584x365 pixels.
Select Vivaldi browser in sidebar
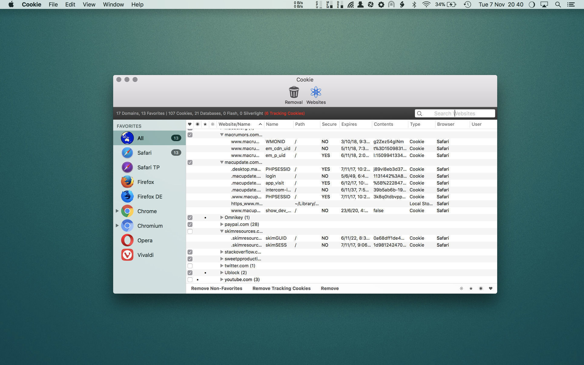[x=145, y=255]
